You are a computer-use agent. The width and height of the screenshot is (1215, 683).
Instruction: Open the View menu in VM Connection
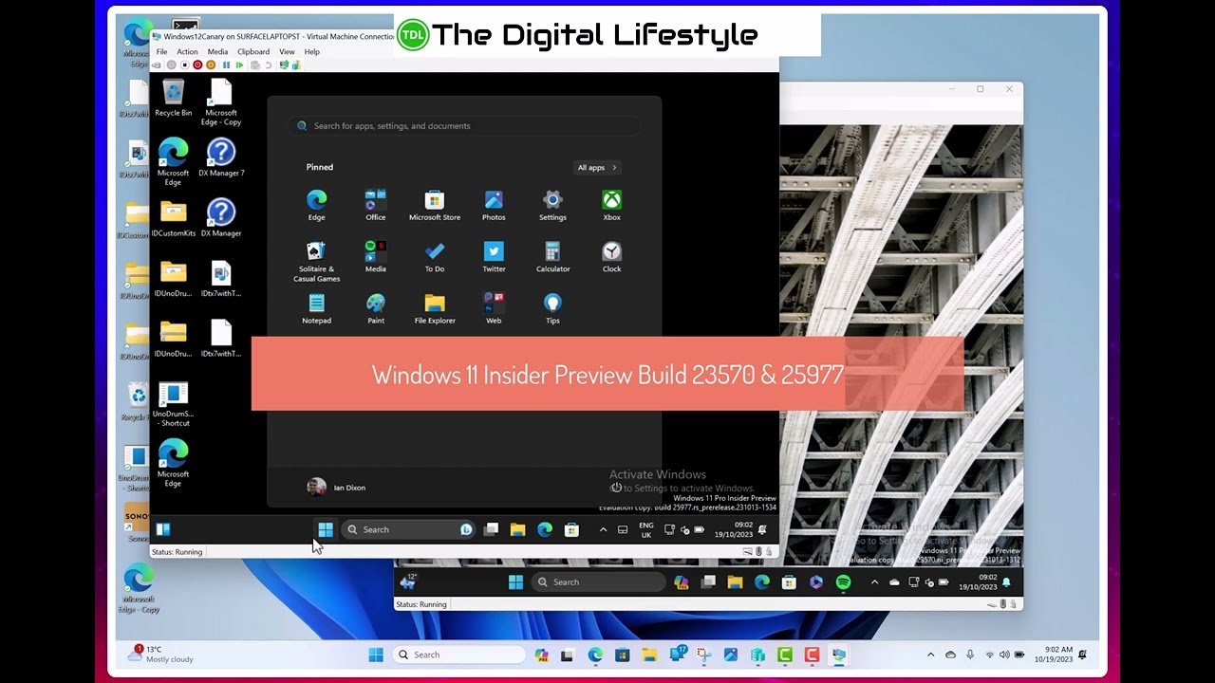pyautogui.click(x=287, y=51)
